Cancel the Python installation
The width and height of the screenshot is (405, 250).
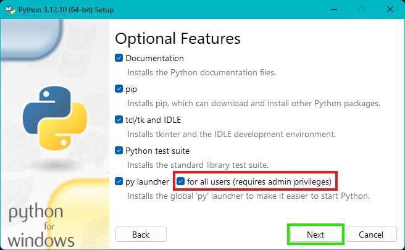click(x=371, y=235)
